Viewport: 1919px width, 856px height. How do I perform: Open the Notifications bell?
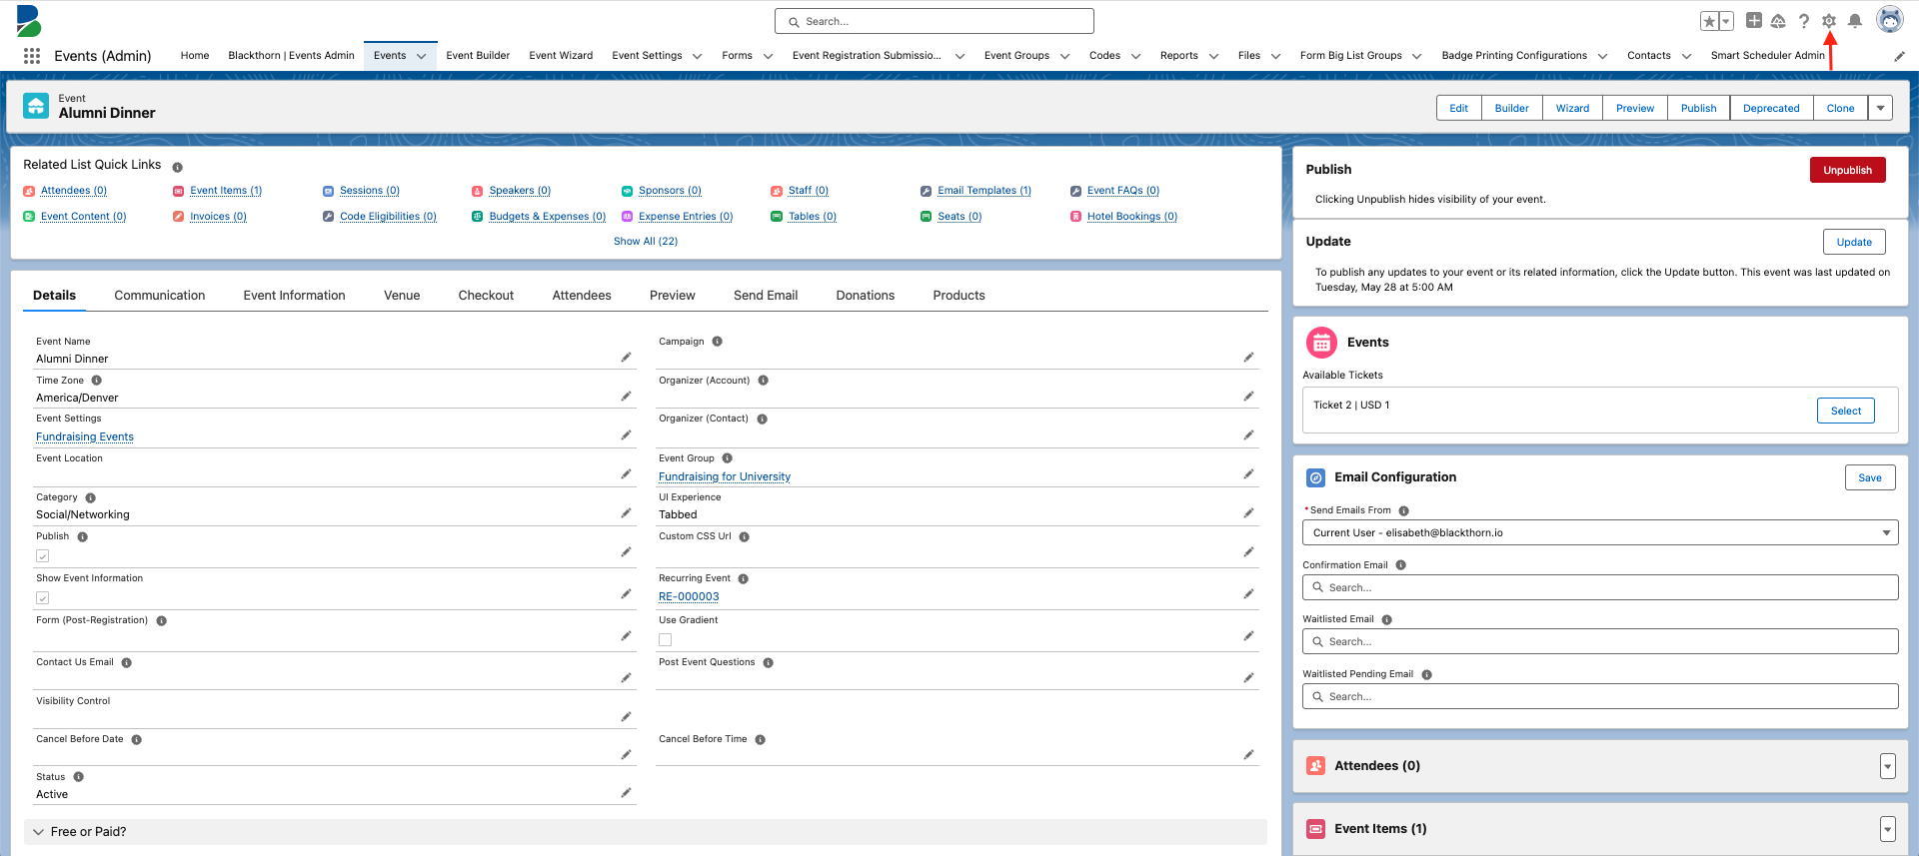pyautogui.click(x=1855, y=21)
